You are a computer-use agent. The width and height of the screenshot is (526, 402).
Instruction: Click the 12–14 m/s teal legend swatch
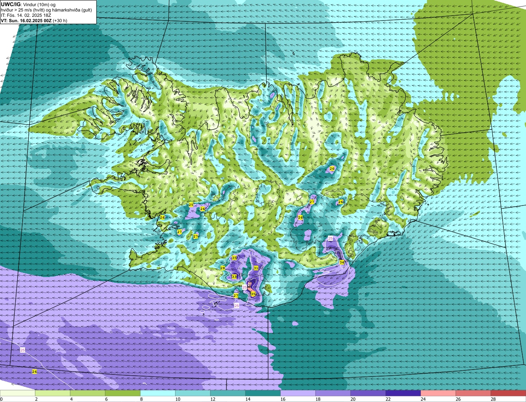pos(228,393)
